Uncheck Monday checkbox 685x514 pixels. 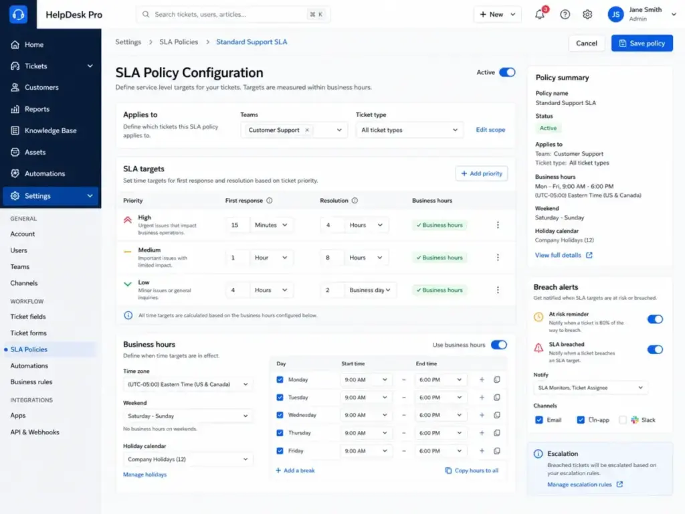(280, 379)
